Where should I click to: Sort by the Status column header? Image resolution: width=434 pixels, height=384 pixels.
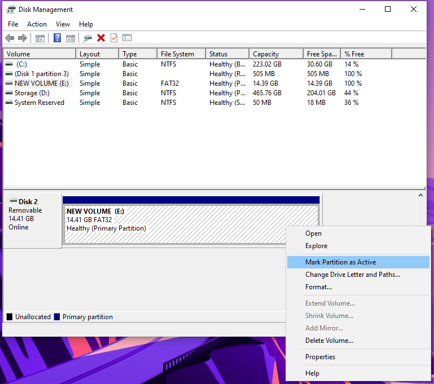pyautogui.click(x=227, y=54)
